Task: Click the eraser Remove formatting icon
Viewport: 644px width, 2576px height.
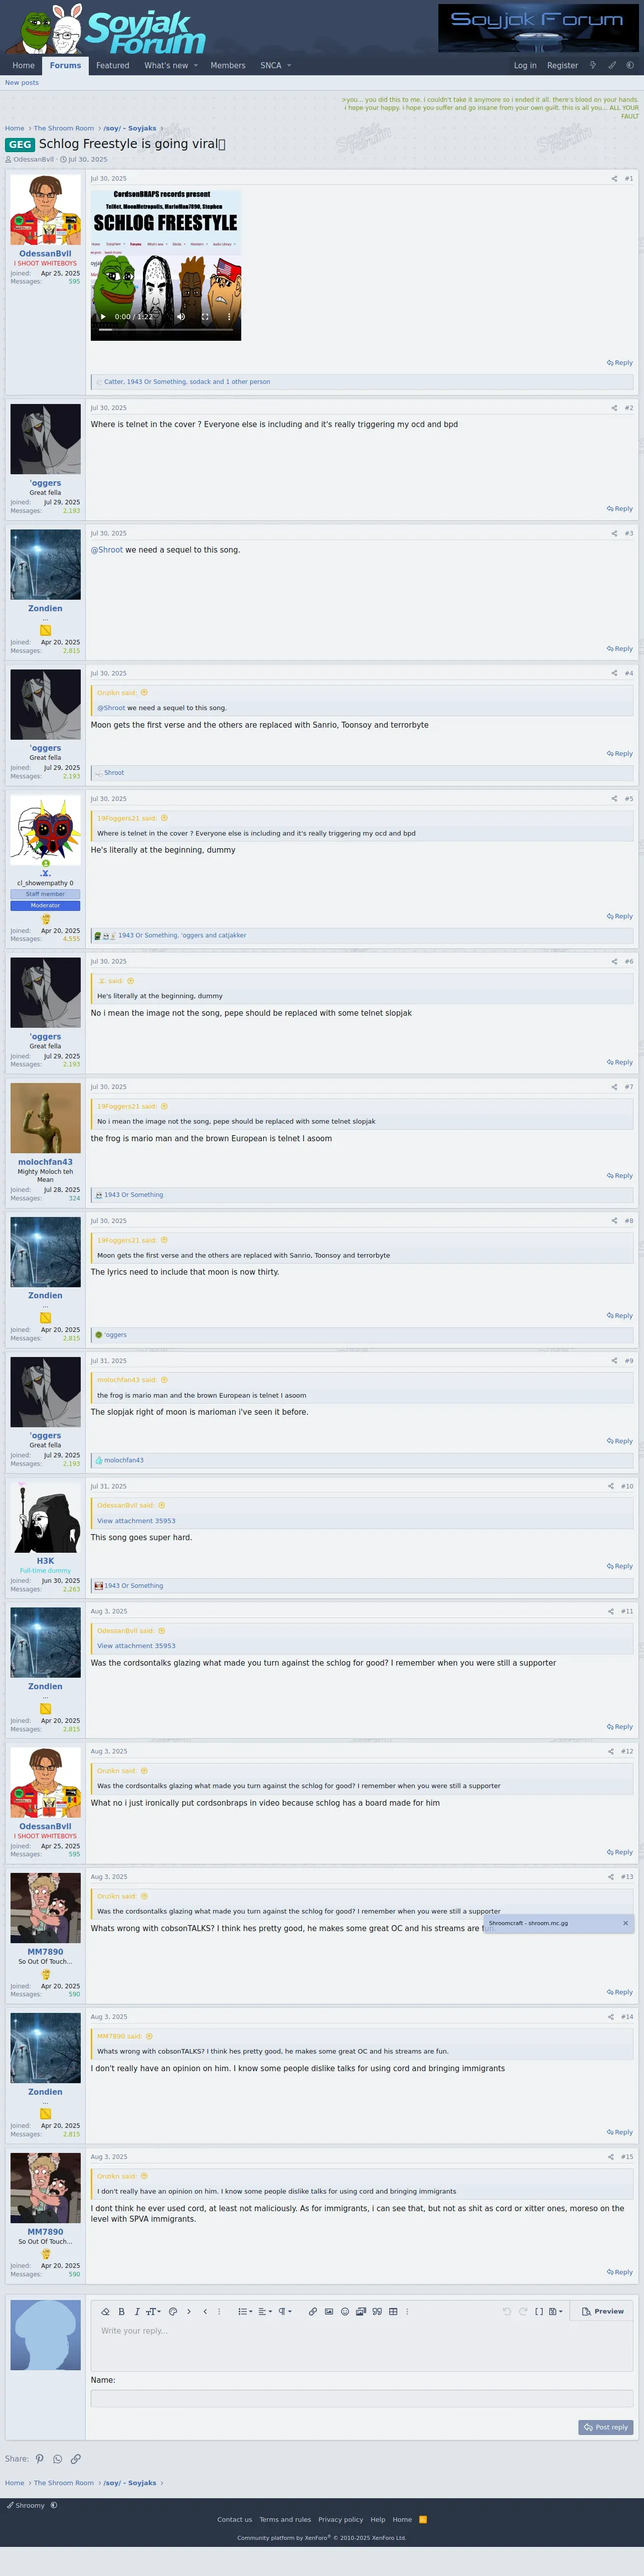Action: 105,2311
